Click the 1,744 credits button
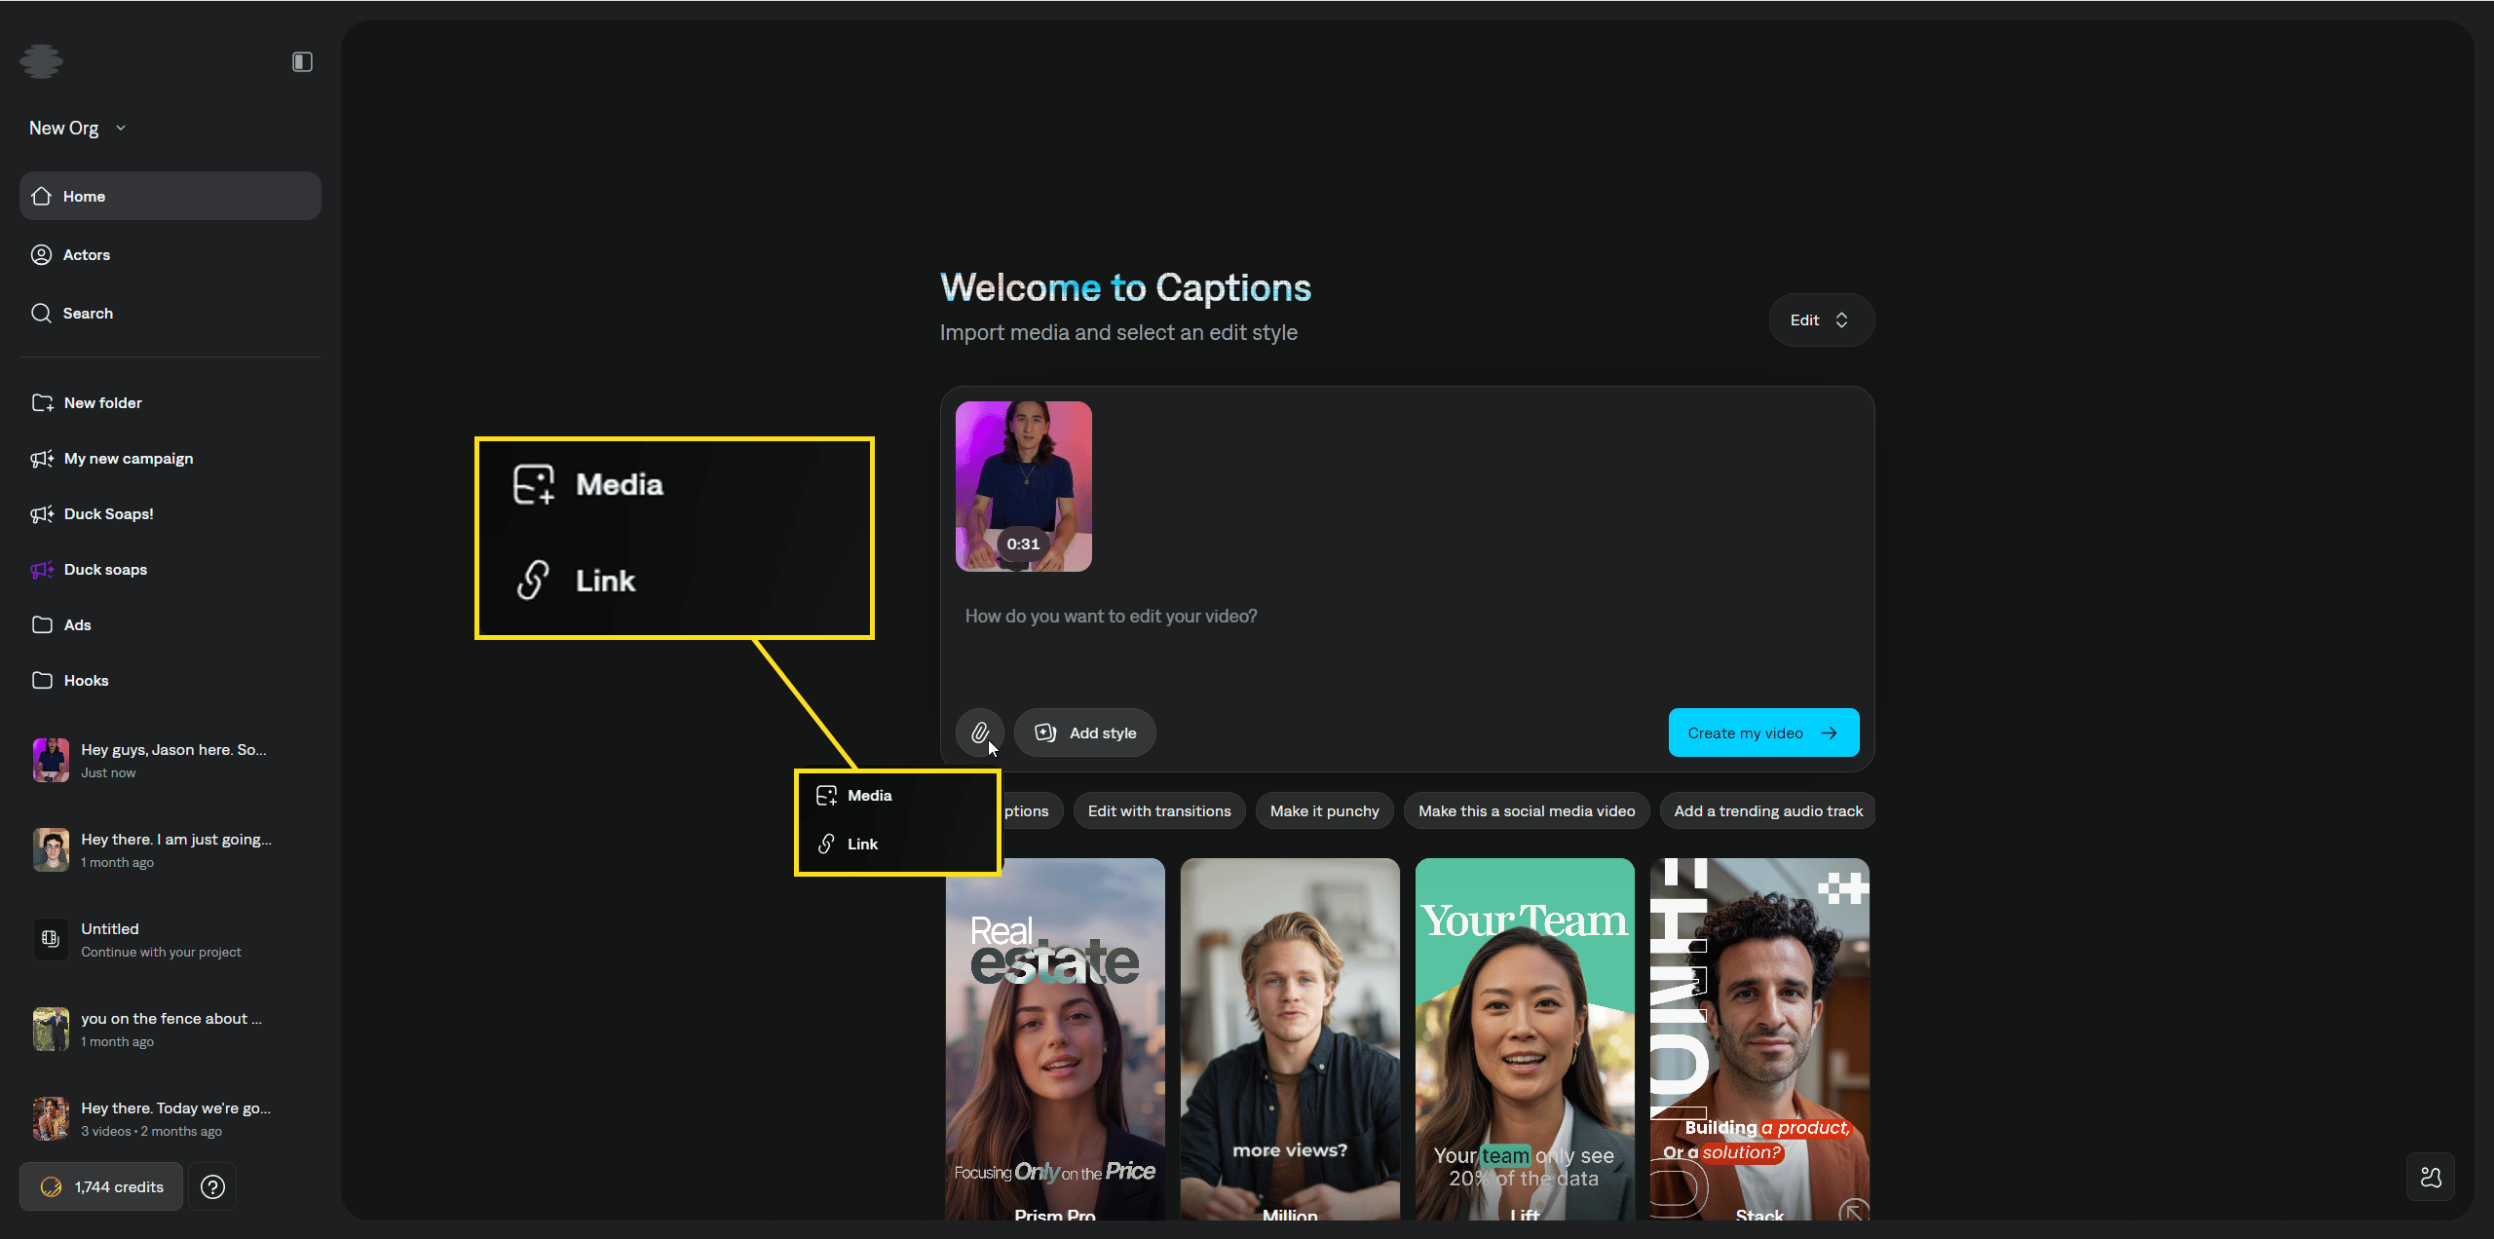Viewport: 2494px width, 1239px height. click(101, 1186)
